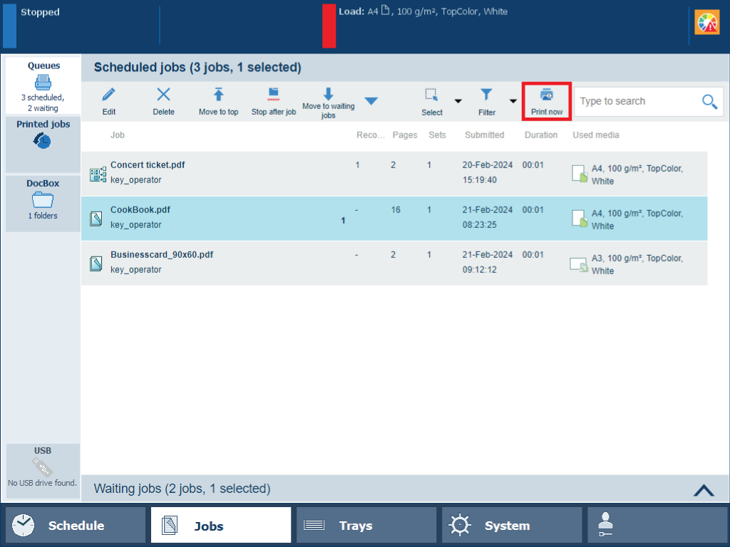Click the magnifying glass search icon

coord(709,102)
